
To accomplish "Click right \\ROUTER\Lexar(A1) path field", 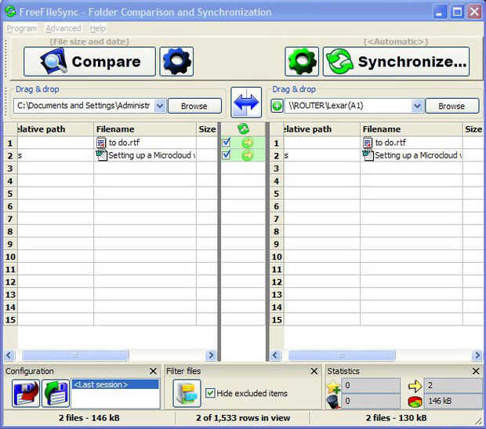I will [348, 106].
